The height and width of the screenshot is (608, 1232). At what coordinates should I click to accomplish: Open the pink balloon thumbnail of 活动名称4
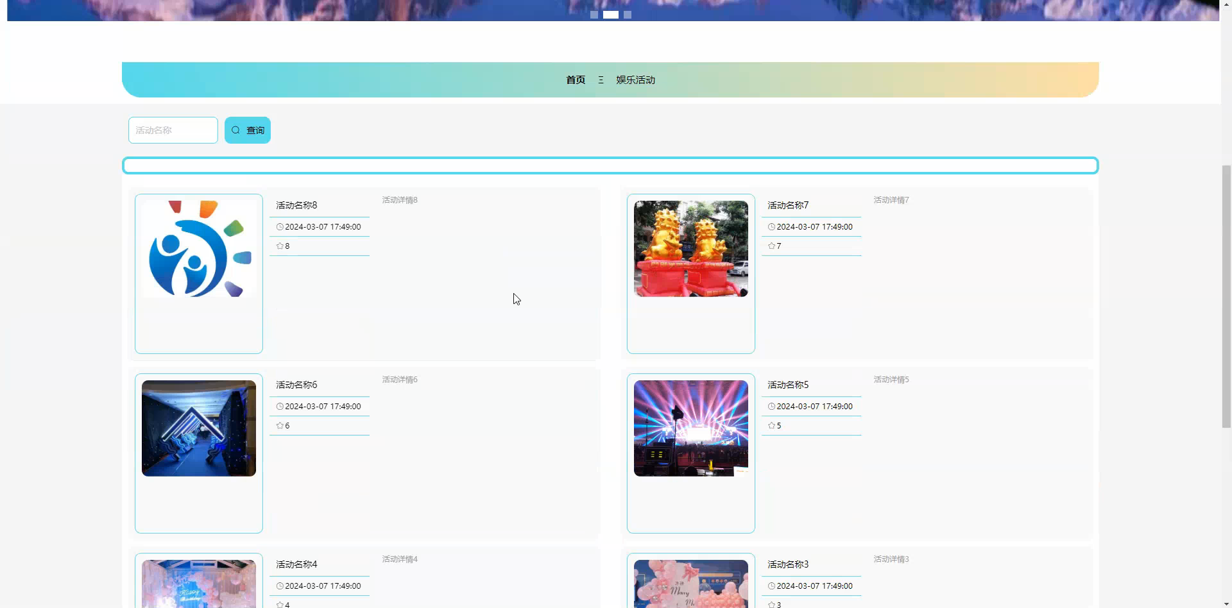199,584
